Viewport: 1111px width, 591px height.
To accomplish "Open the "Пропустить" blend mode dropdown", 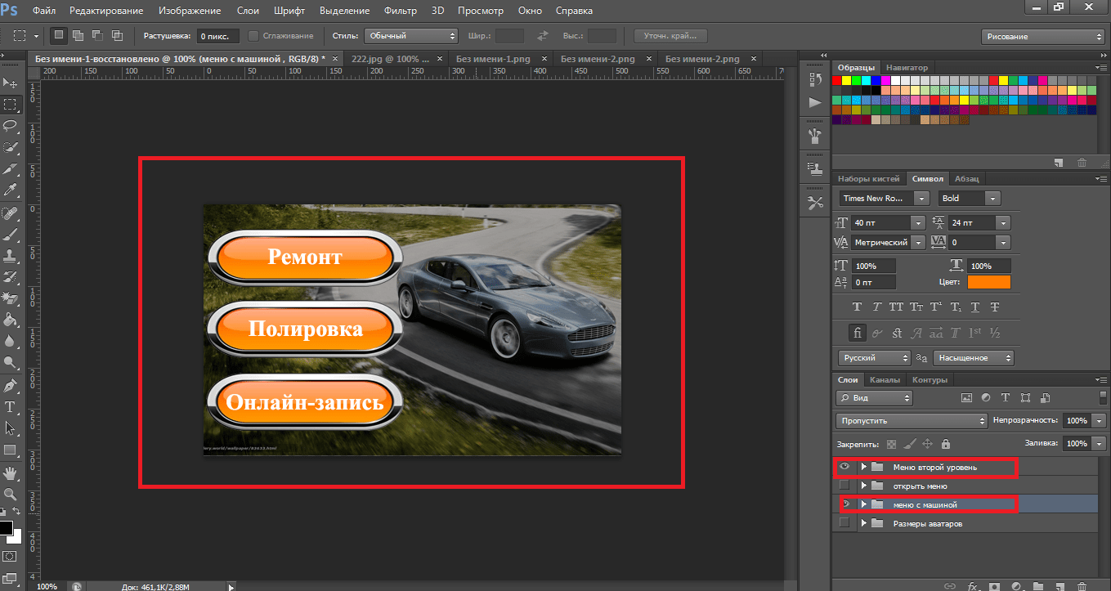I will click(x=912, y=420).
